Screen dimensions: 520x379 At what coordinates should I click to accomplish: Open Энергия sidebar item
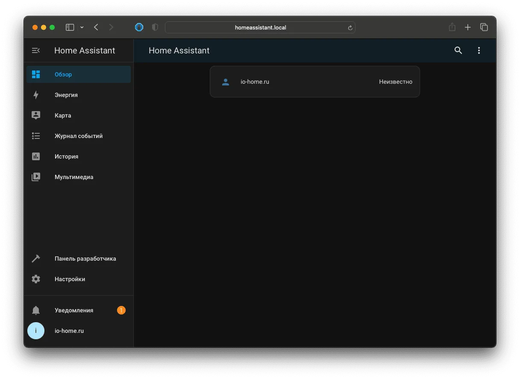click(79, 95)
